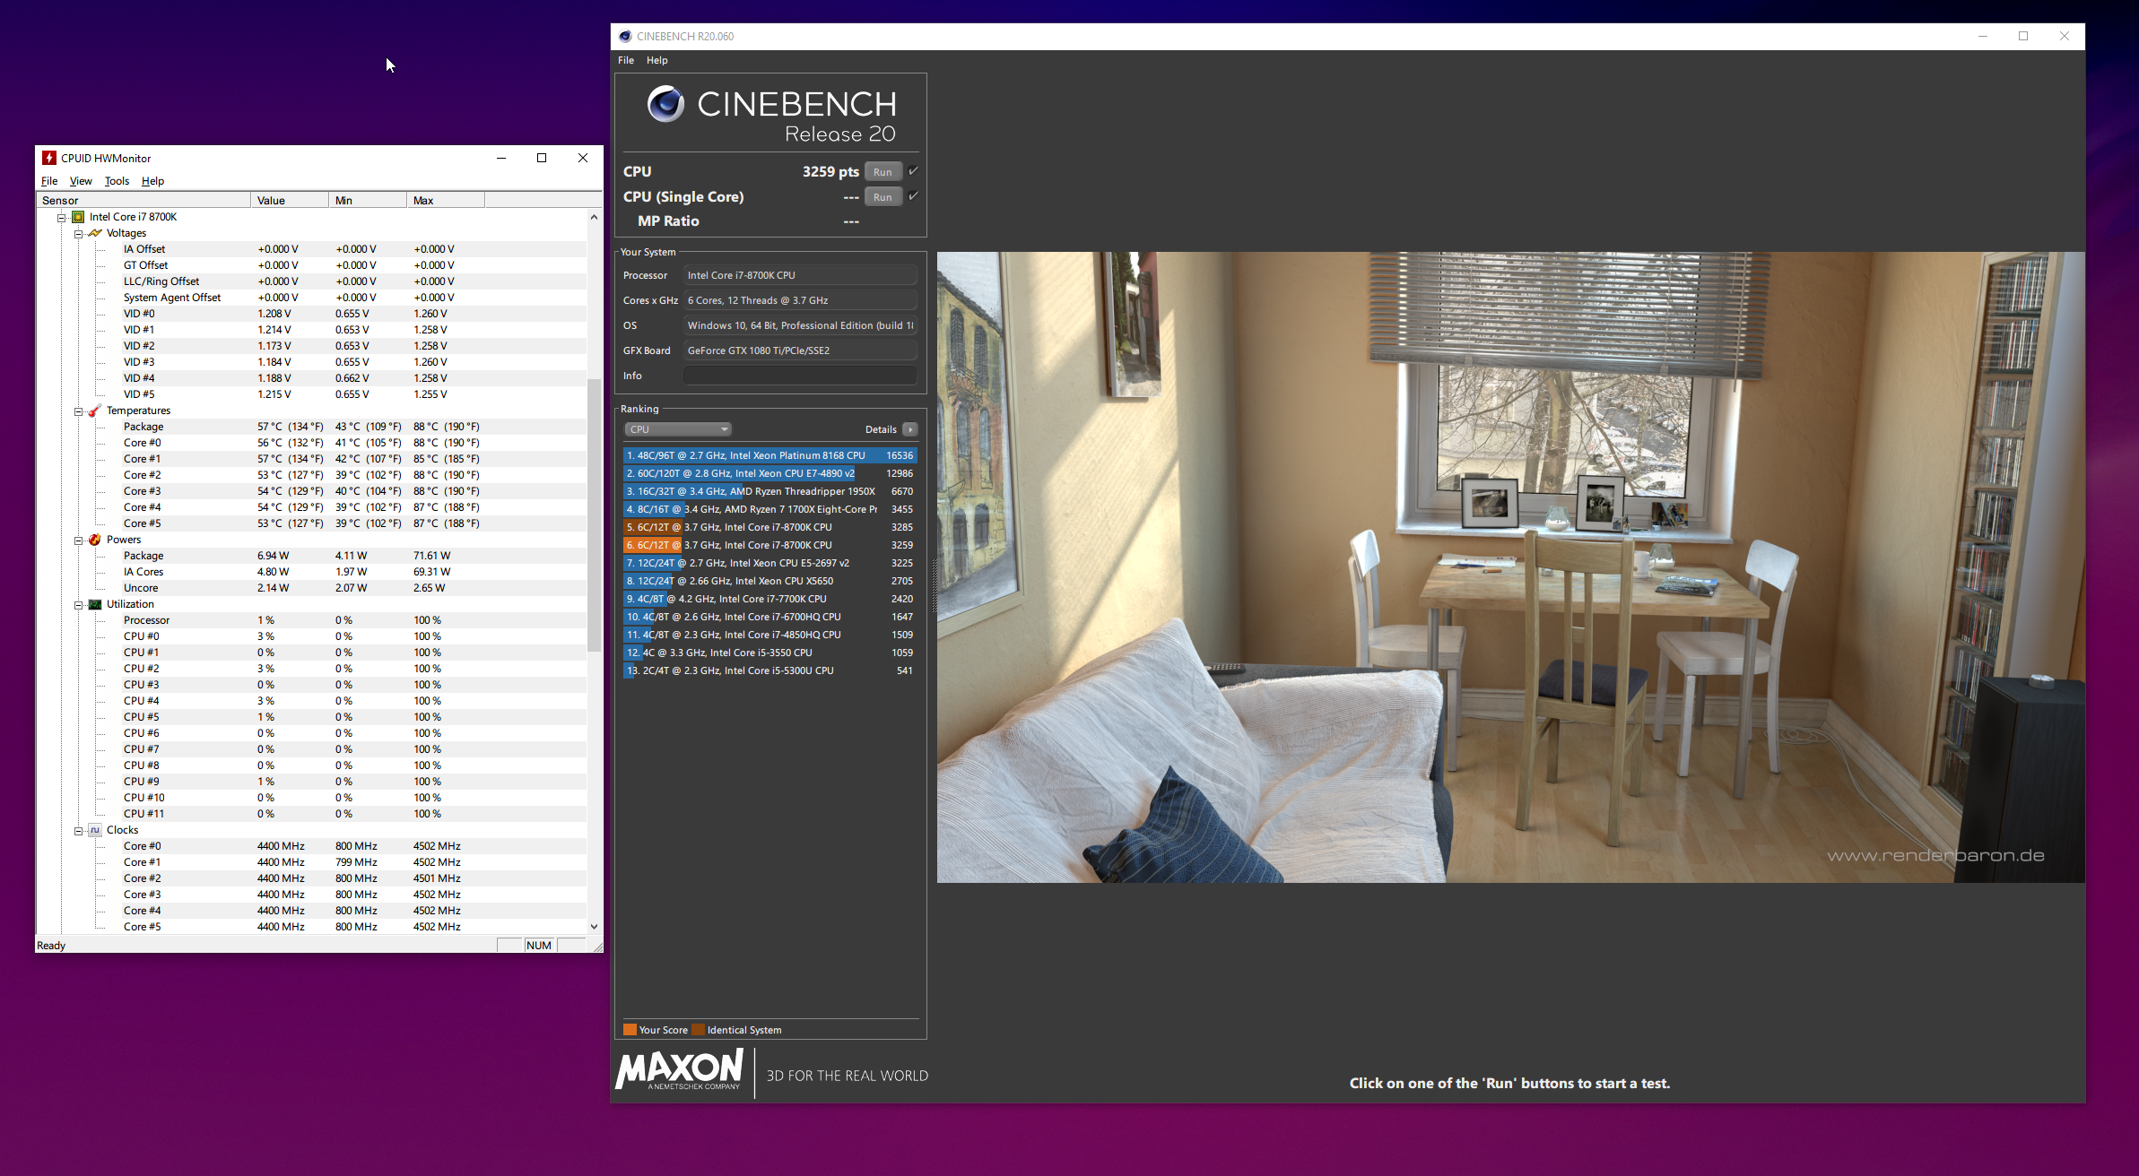Click the rendered room preview image

[1510, 567]
